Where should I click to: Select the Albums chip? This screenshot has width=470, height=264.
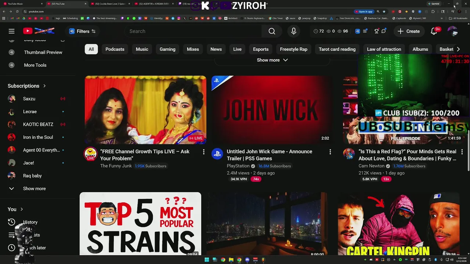tap(420, 49)
